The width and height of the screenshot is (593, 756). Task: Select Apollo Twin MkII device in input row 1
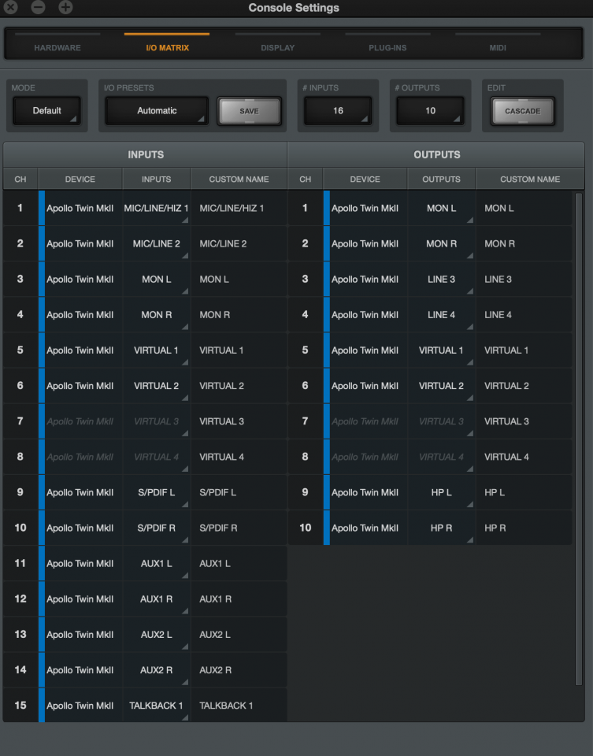pyautogui.click(x=80, y=208)
